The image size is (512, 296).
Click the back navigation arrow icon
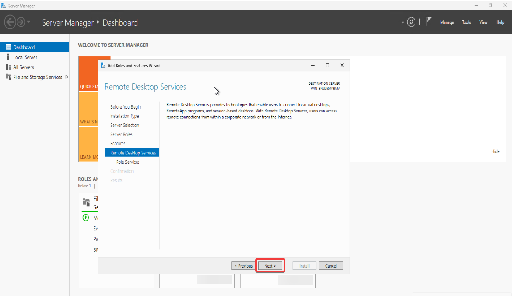(10, 22)
